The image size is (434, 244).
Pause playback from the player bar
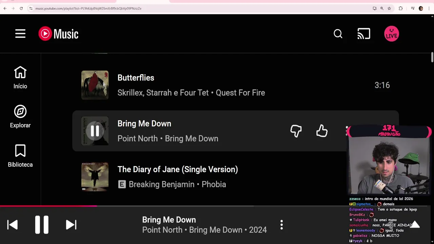coord(42,225)
